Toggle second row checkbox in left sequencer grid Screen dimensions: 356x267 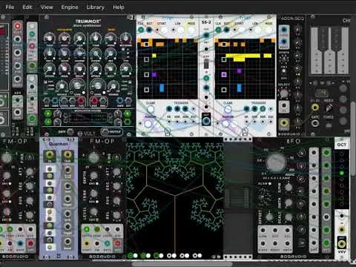[x=146, y=59]
